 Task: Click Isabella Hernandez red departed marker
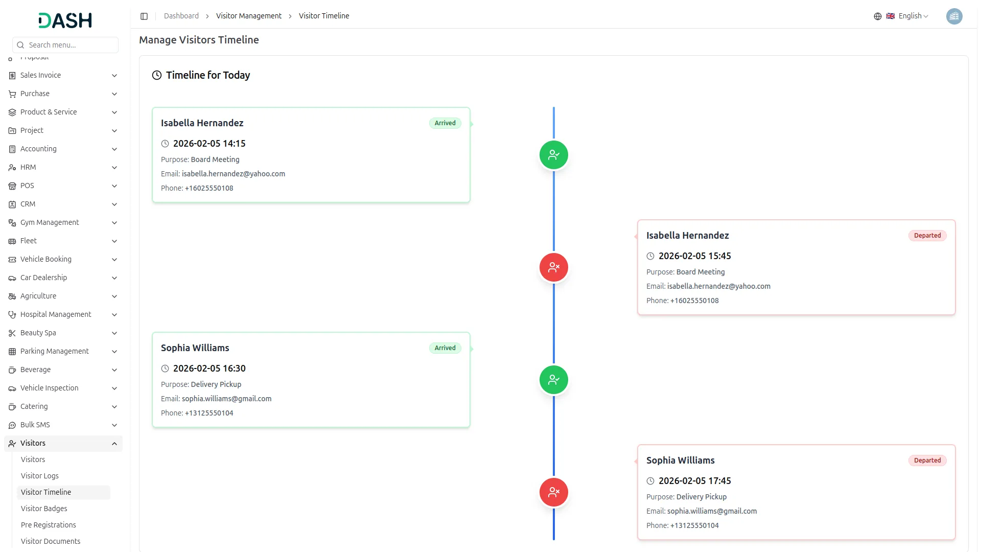(x=553, y=267)
